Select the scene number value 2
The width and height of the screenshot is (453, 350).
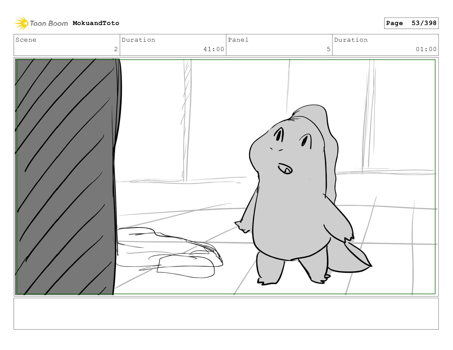116,49
